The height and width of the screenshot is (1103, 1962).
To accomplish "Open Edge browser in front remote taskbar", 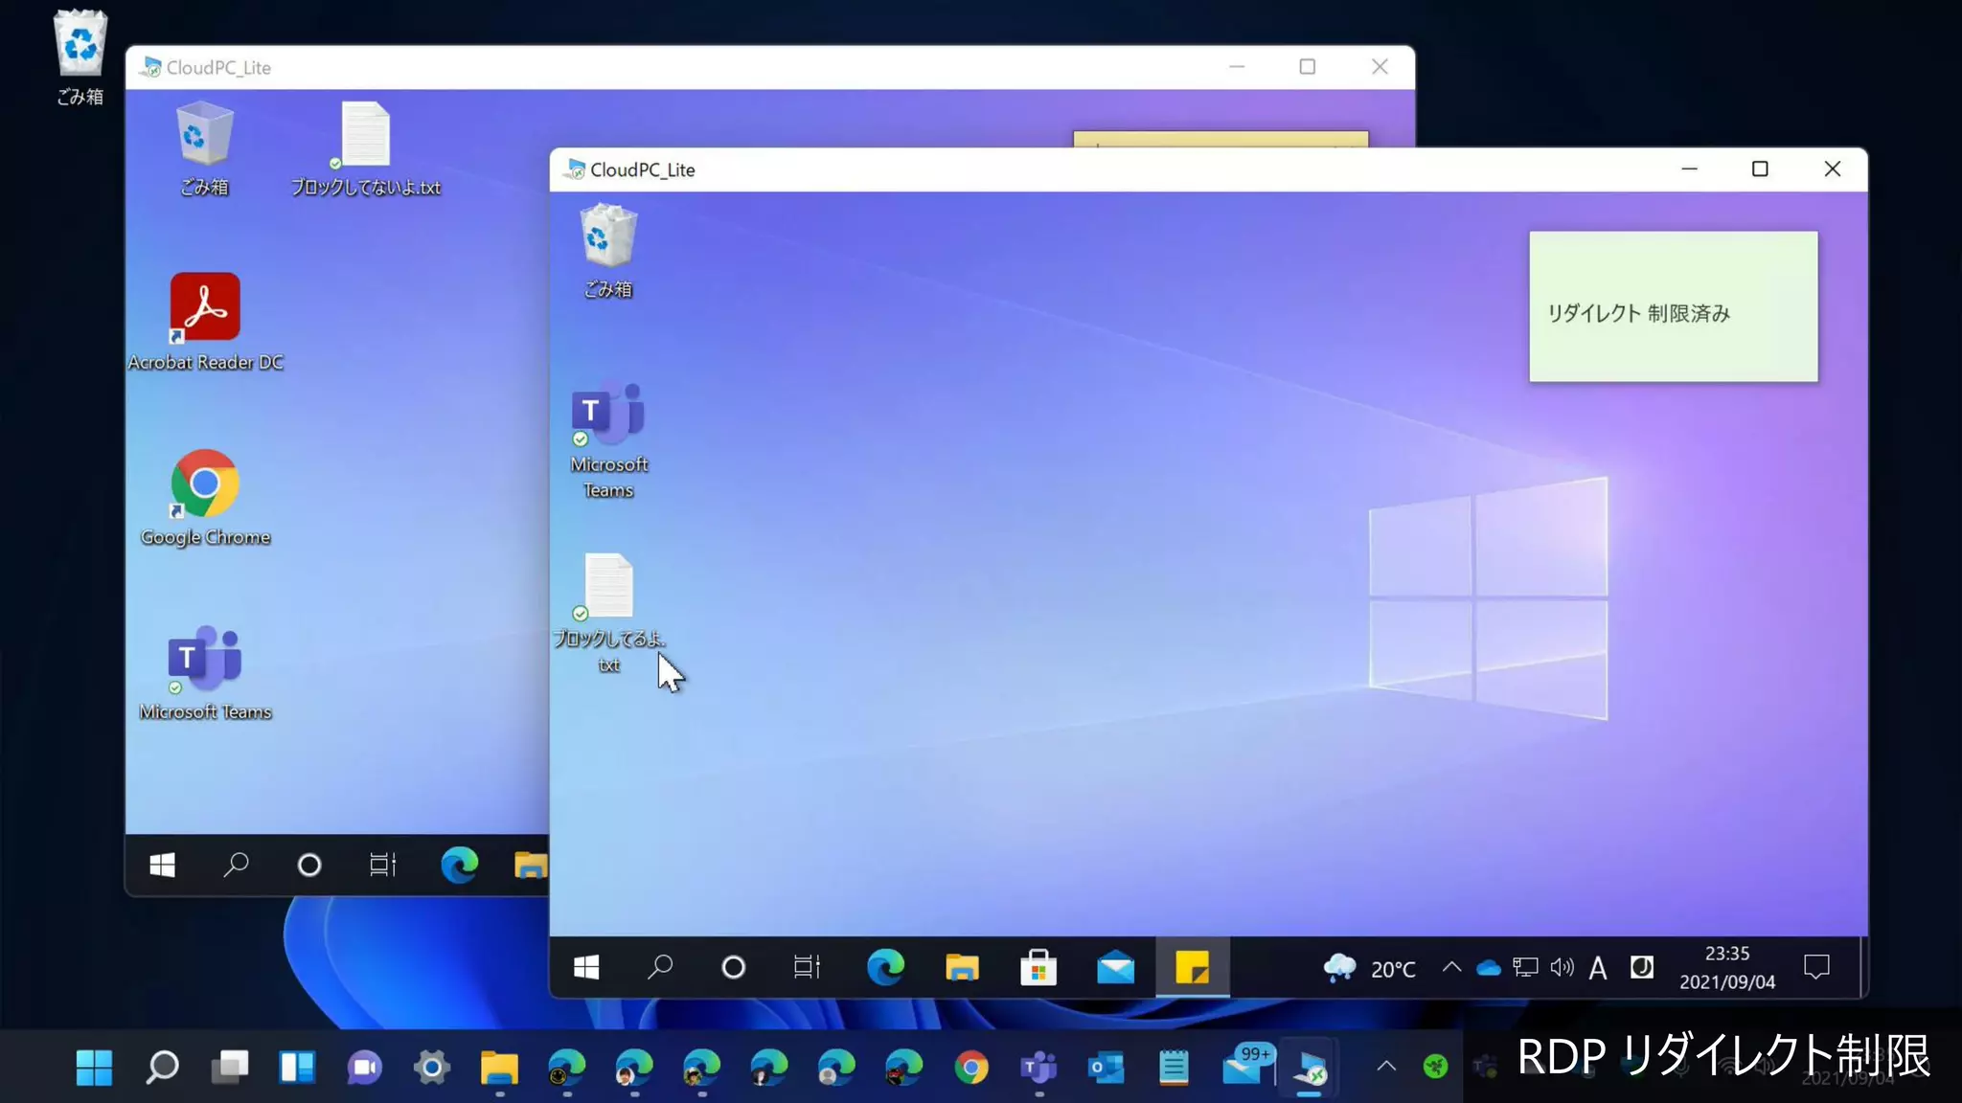I will tap(885, 968).
